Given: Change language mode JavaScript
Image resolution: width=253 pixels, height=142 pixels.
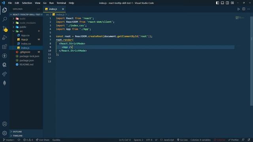Looking at the screenshot, I should click(x=167, y=140).
